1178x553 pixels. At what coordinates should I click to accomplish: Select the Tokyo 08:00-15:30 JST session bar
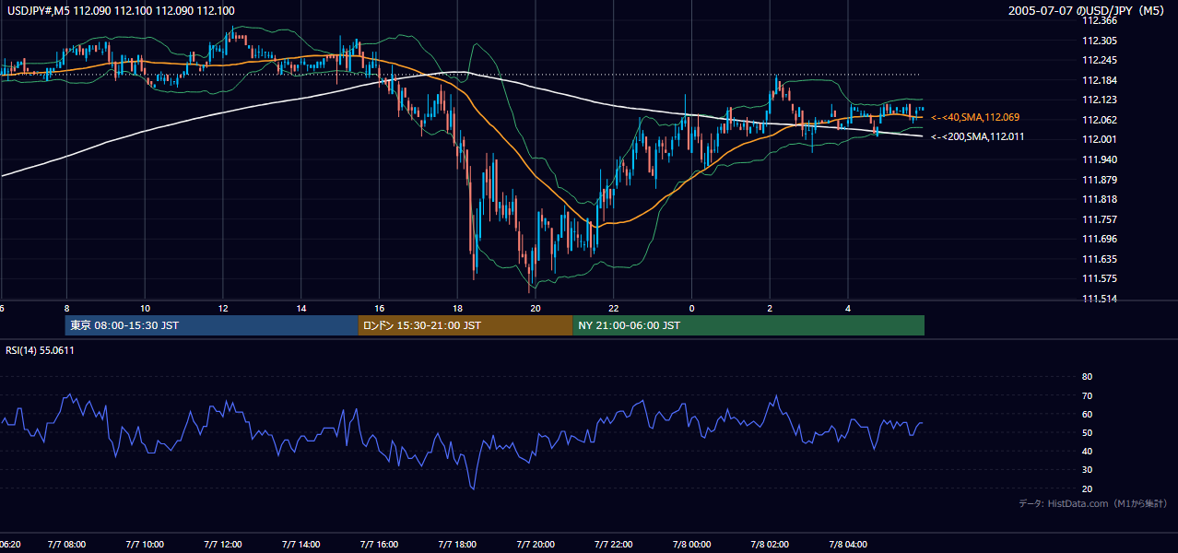tap(211, 325)
